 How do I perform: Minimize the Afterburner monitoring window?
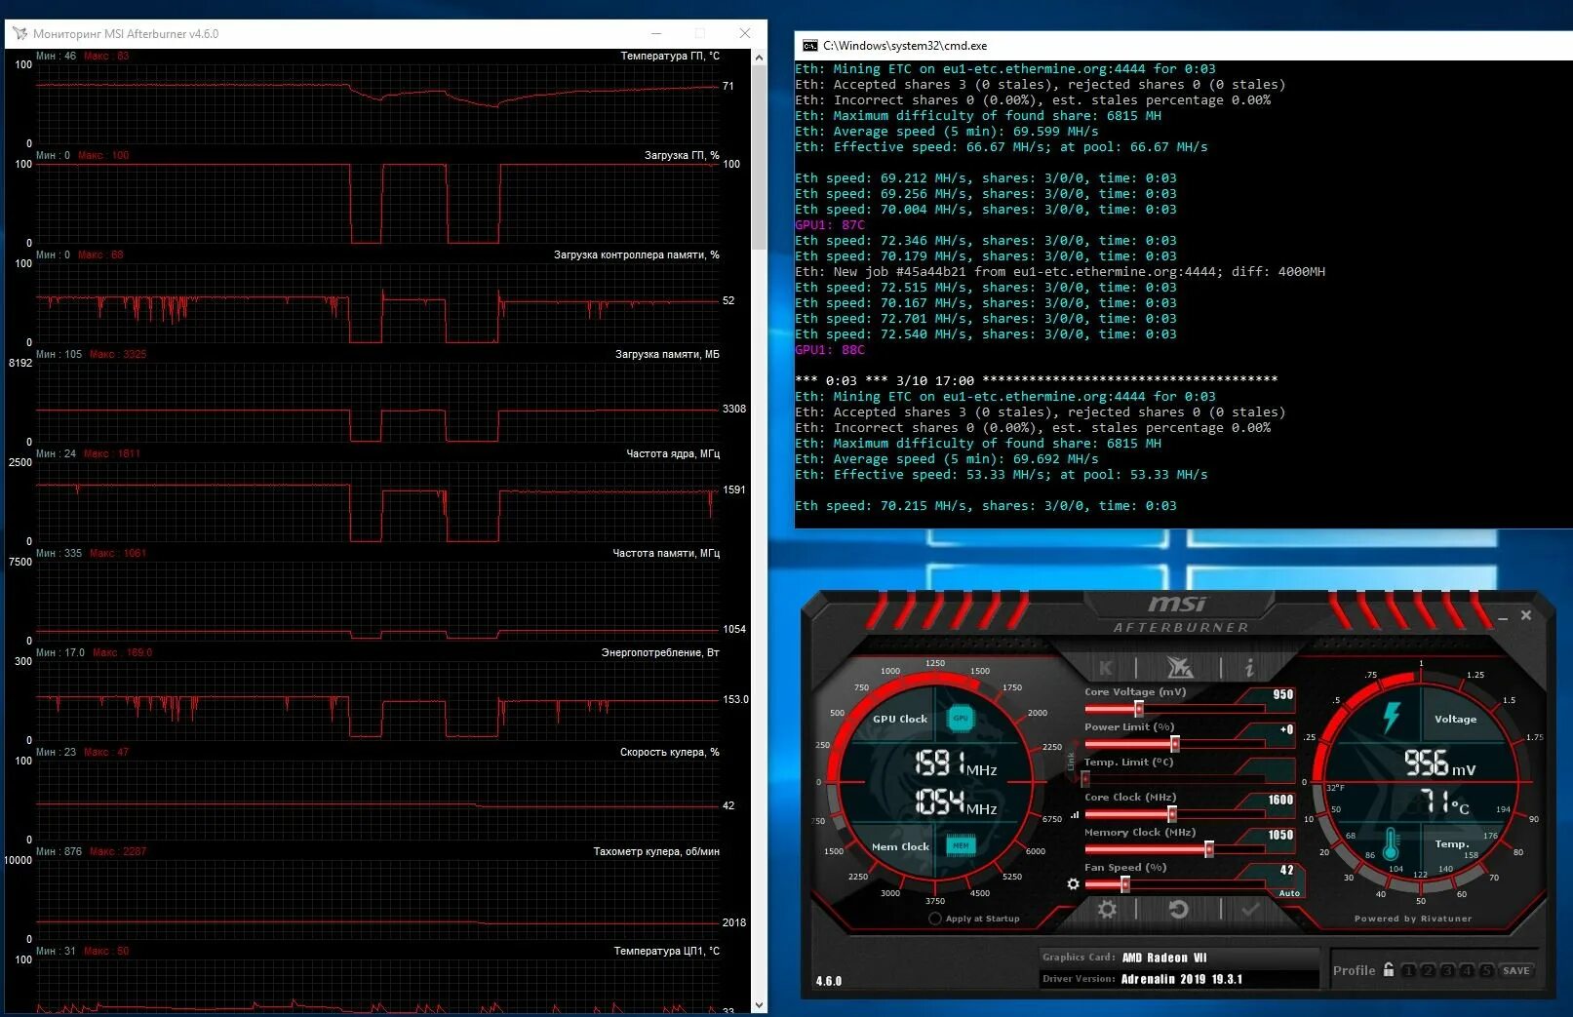click(x=655, y=33)
